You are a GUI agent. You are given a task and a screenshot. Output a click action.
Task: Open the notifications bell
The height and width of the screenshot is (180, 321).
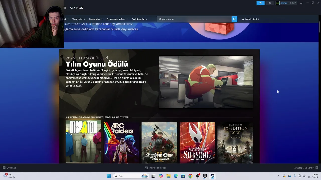pos(270,3)
